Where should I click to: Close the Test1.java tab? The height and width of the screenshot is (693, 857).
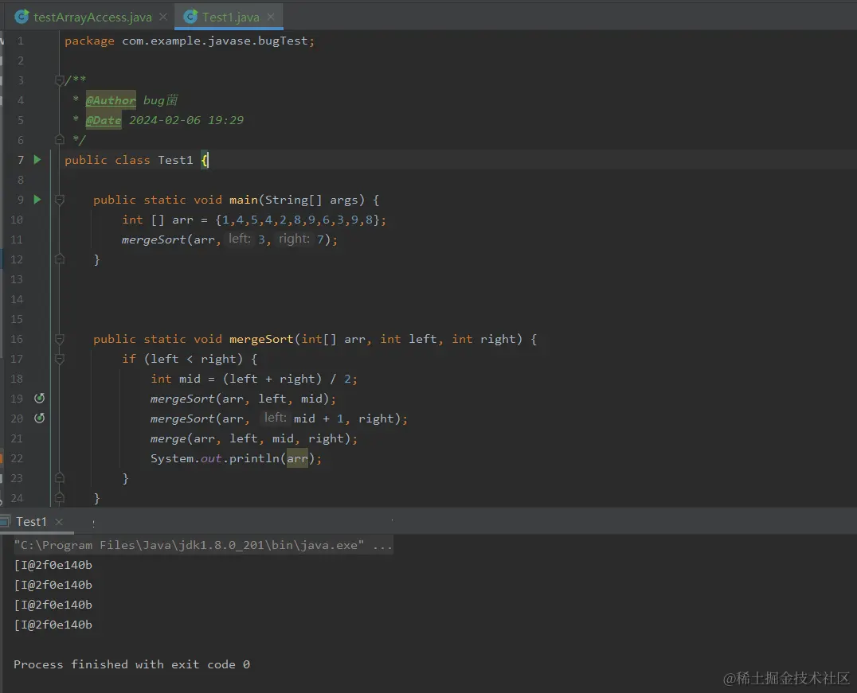(271, 17)
